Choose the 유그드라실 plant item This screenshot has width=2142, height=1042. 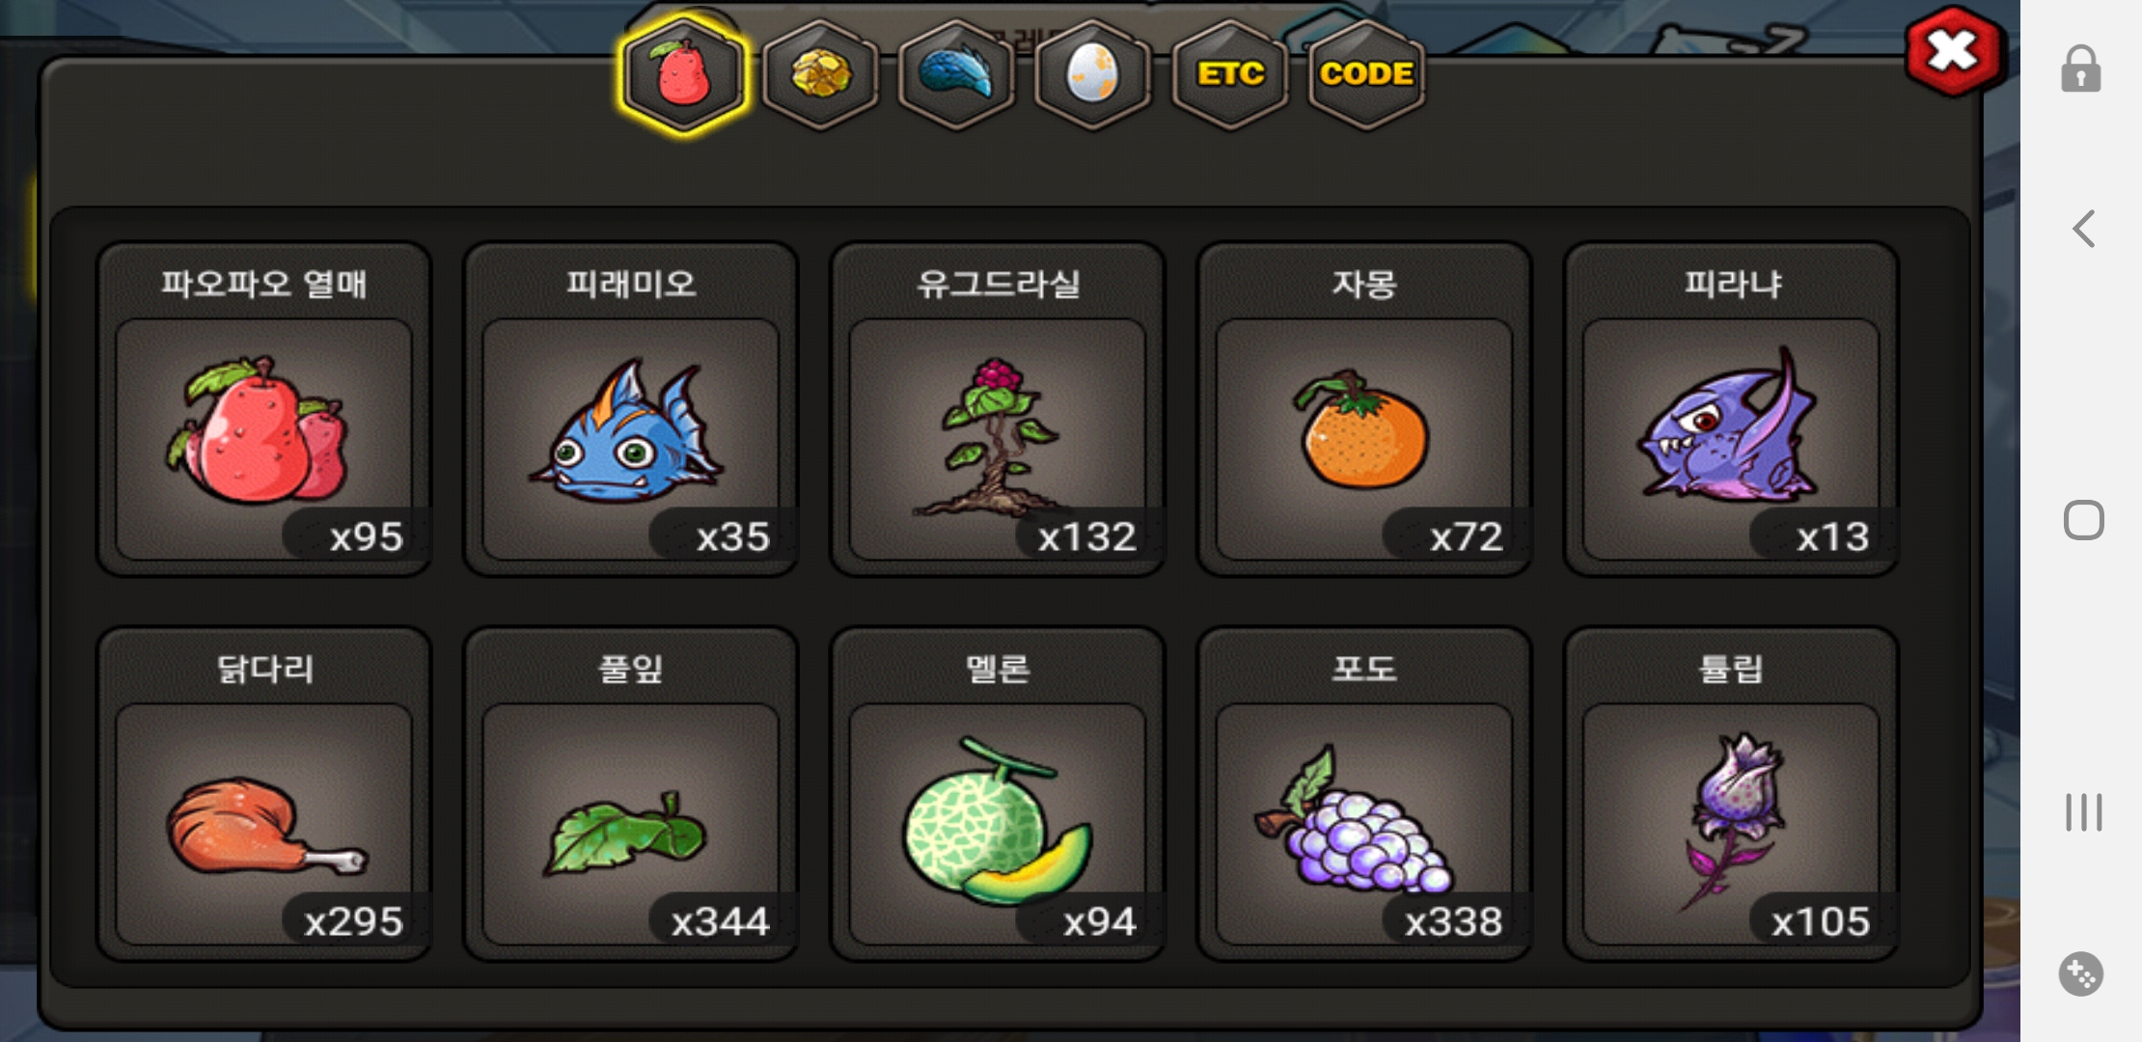(998, 409)
